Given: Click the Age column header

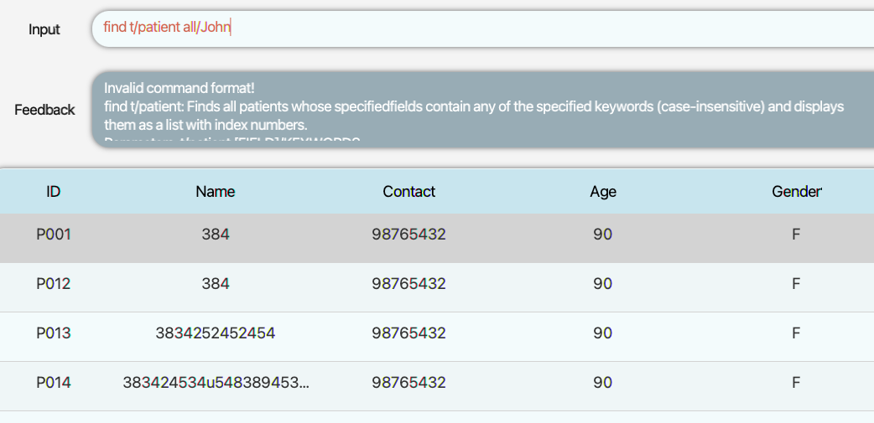Looking at the screenshot, I should coord(602,191).
